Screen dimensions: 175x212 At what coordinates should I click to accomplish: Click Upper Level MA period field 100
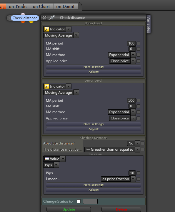131,43
